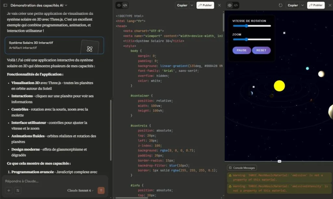Click the chat panel vertical scrollbar
333x199 pixels.
(111, 130)
